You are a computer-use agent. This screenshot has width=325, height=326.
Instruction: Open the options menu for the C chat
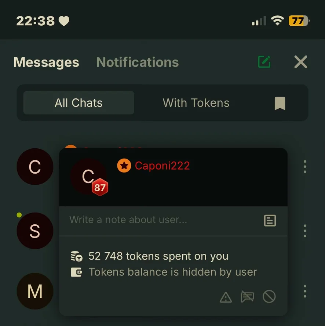(x=305, y=167)
